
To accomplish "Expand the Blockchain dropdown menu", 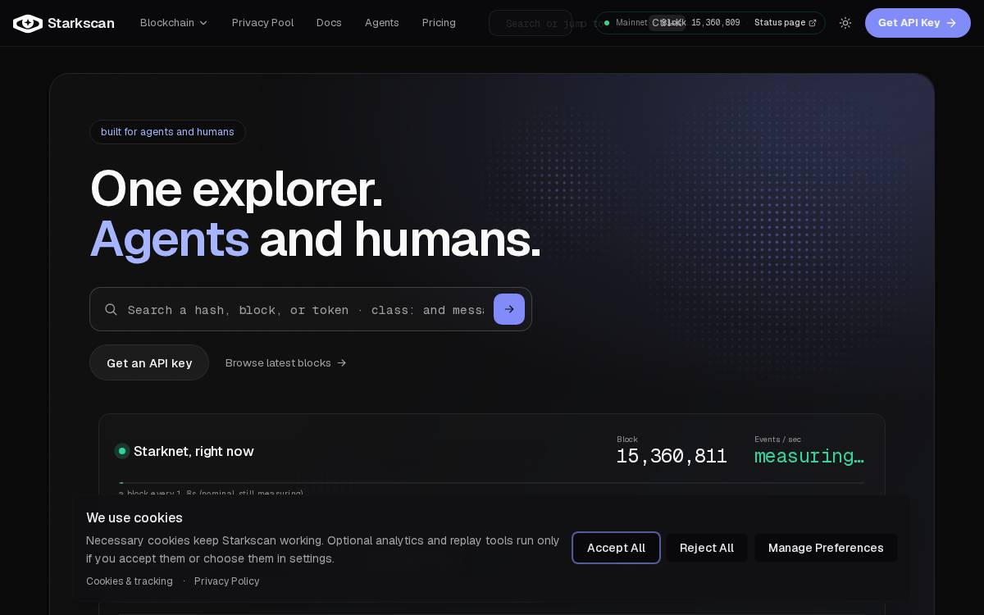I will coord(174,23).
